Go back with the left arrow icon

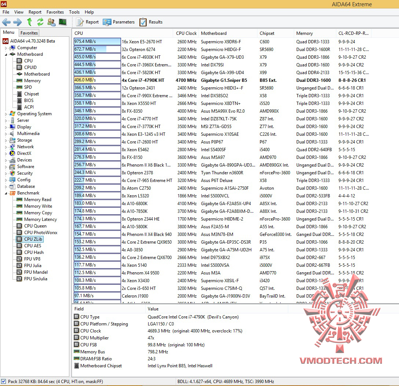(x=6, y=22)
